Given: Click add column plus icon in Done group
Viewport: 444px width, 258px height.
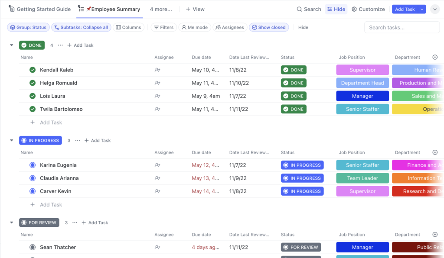Looking at the screenshot, I should point(435,57).
